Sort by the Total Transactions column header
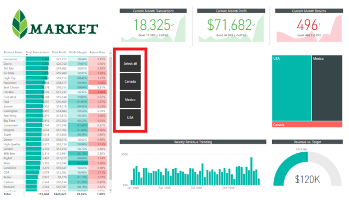 click(37, 52)
